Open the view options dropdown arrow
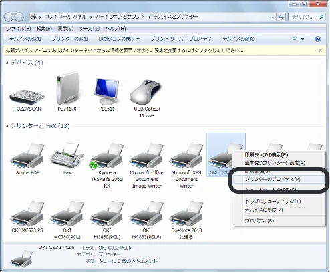The image size is (330, 273). (x=303, y=39)
